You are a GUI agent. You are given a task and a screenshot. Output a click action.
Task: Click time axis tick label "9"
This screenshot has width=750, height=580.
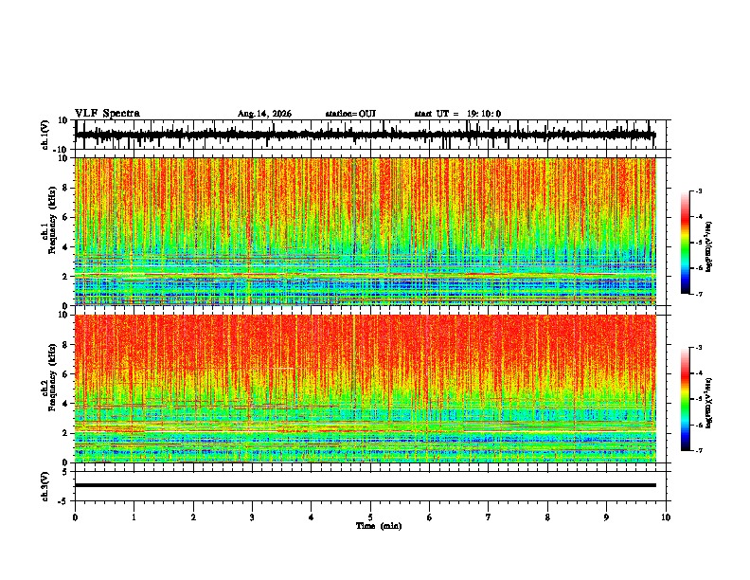(x=606, y=517)
